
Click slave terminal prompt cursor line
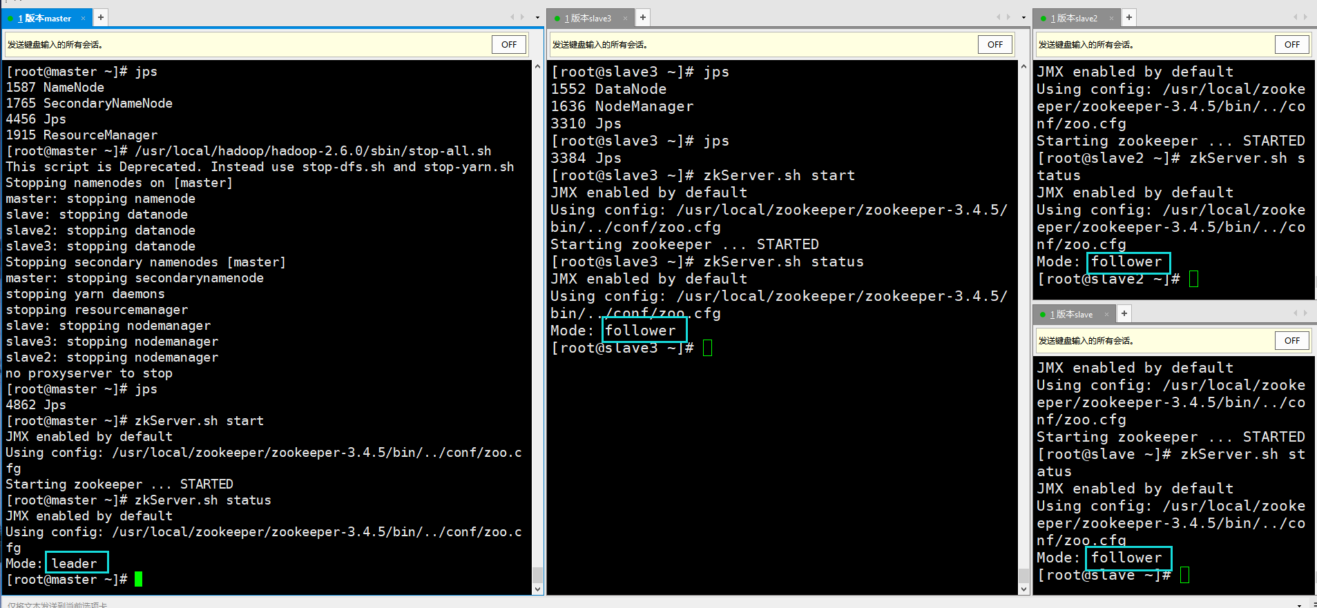tap(1113, 575)
